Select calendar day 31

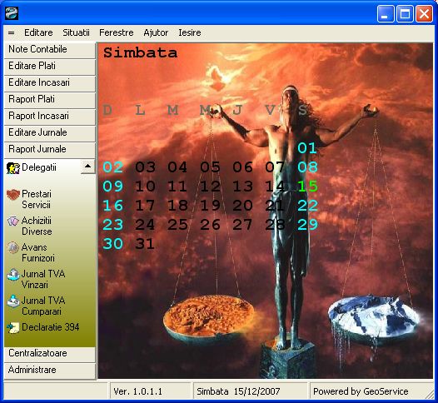[145, 244]
